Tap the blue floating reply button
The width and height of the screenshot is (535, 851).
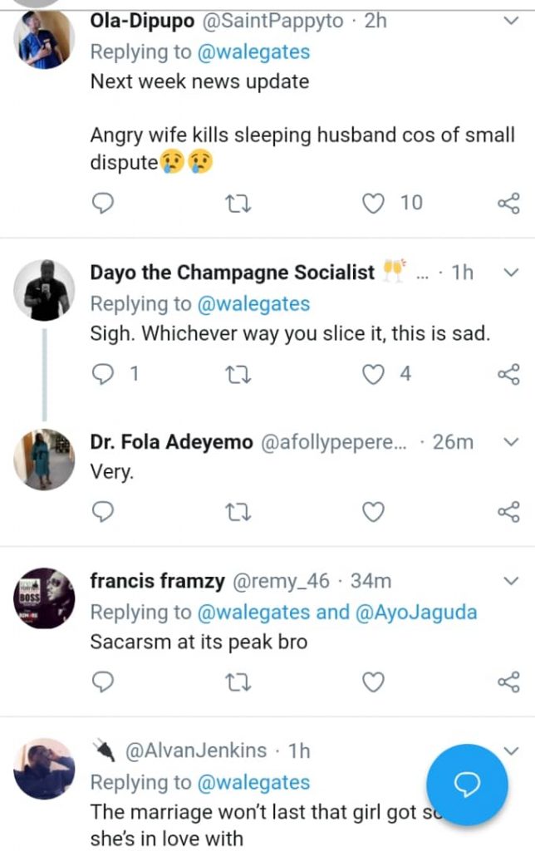tap(467, 785)
